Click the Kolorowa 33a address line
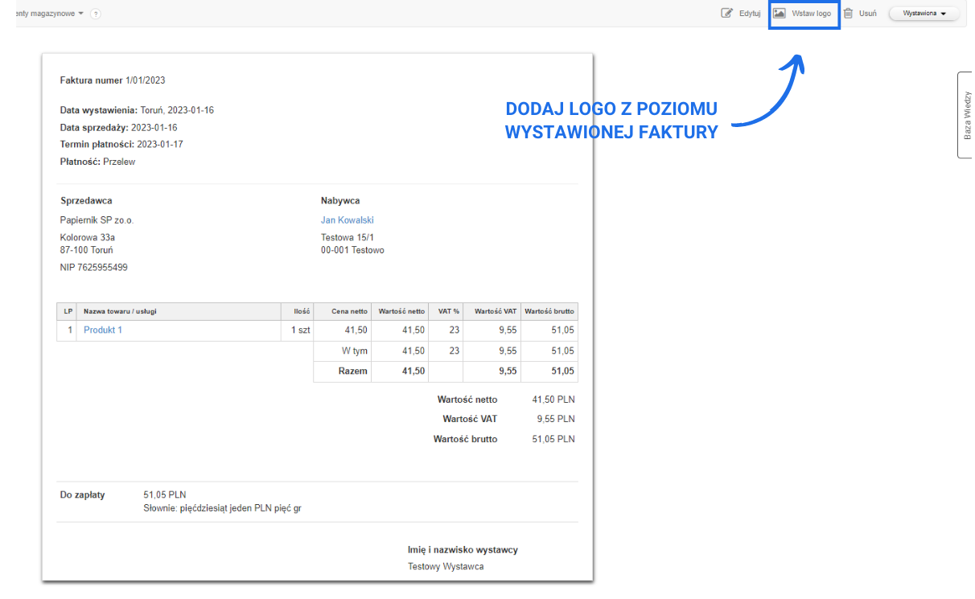This screenshot has width=975, height=599. click(88, 238)
